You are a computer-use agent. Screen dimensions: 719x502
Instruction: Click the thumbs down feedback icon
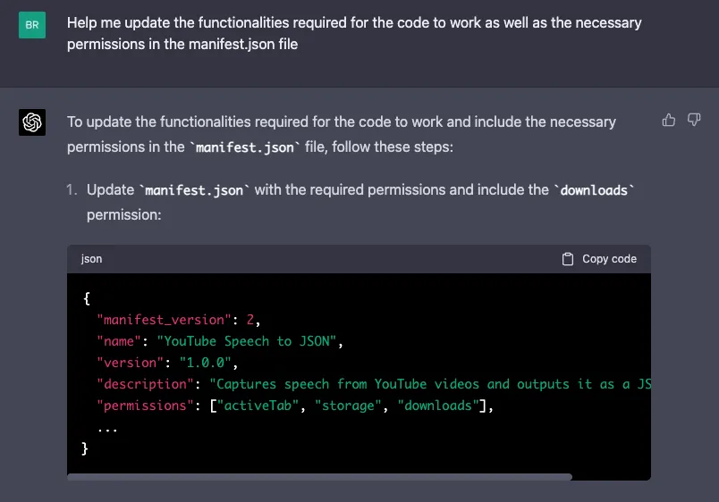(x=694, y=120)
